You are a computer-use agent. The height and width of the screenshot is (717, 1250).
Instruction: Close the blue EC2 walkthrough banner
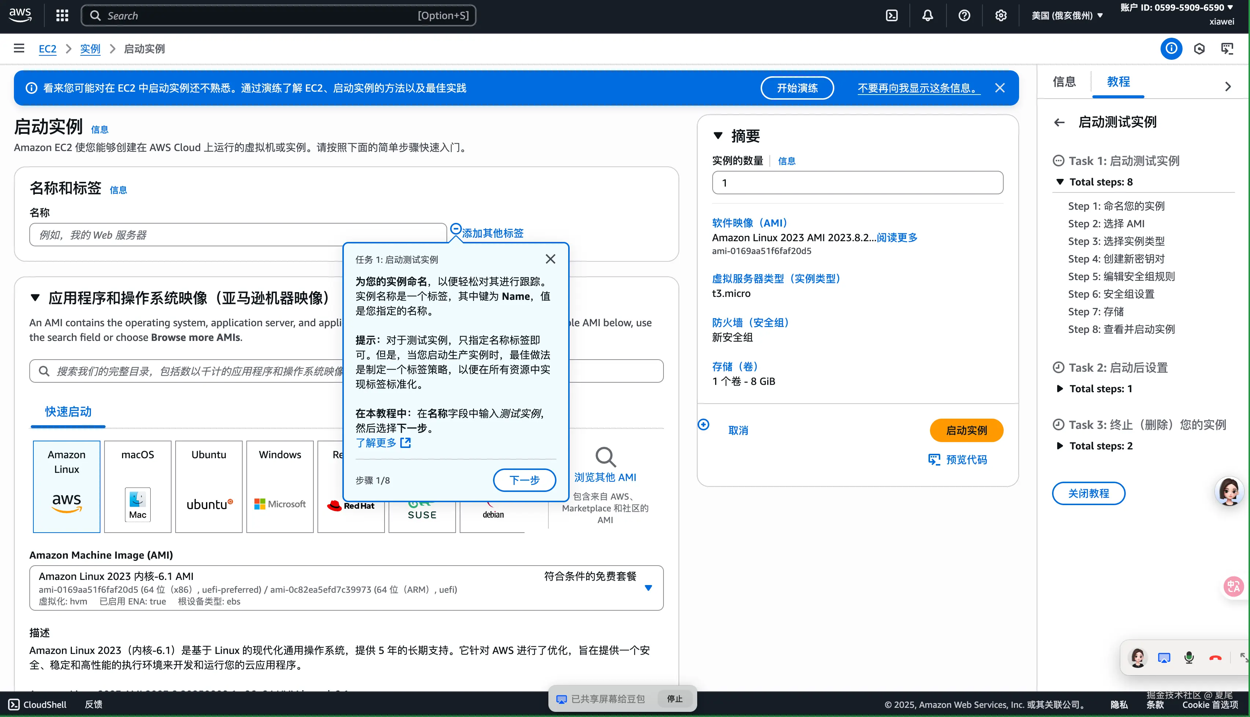[x=999, y=88]
